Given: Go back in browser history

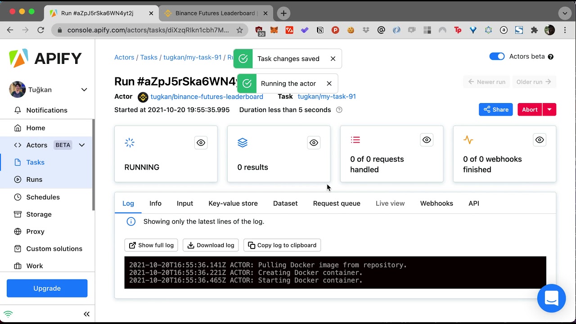Looking at the screenshot, I should pos(10,30).
